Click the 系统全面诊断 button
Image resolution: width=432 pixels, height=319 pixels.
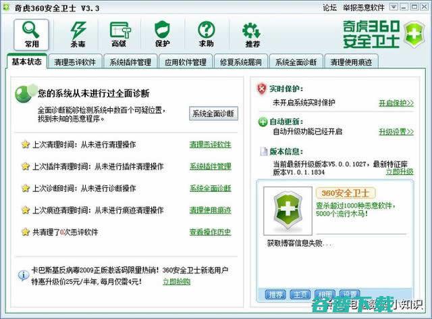pos(213,114)
